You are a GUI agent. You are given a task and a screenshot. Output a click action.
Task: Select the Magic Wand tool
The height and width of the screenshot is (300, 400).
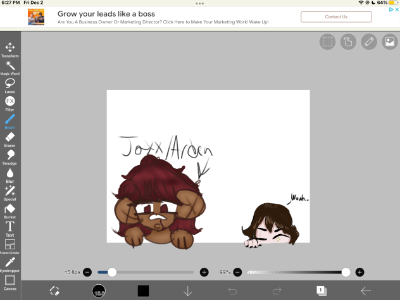point(10,68)
